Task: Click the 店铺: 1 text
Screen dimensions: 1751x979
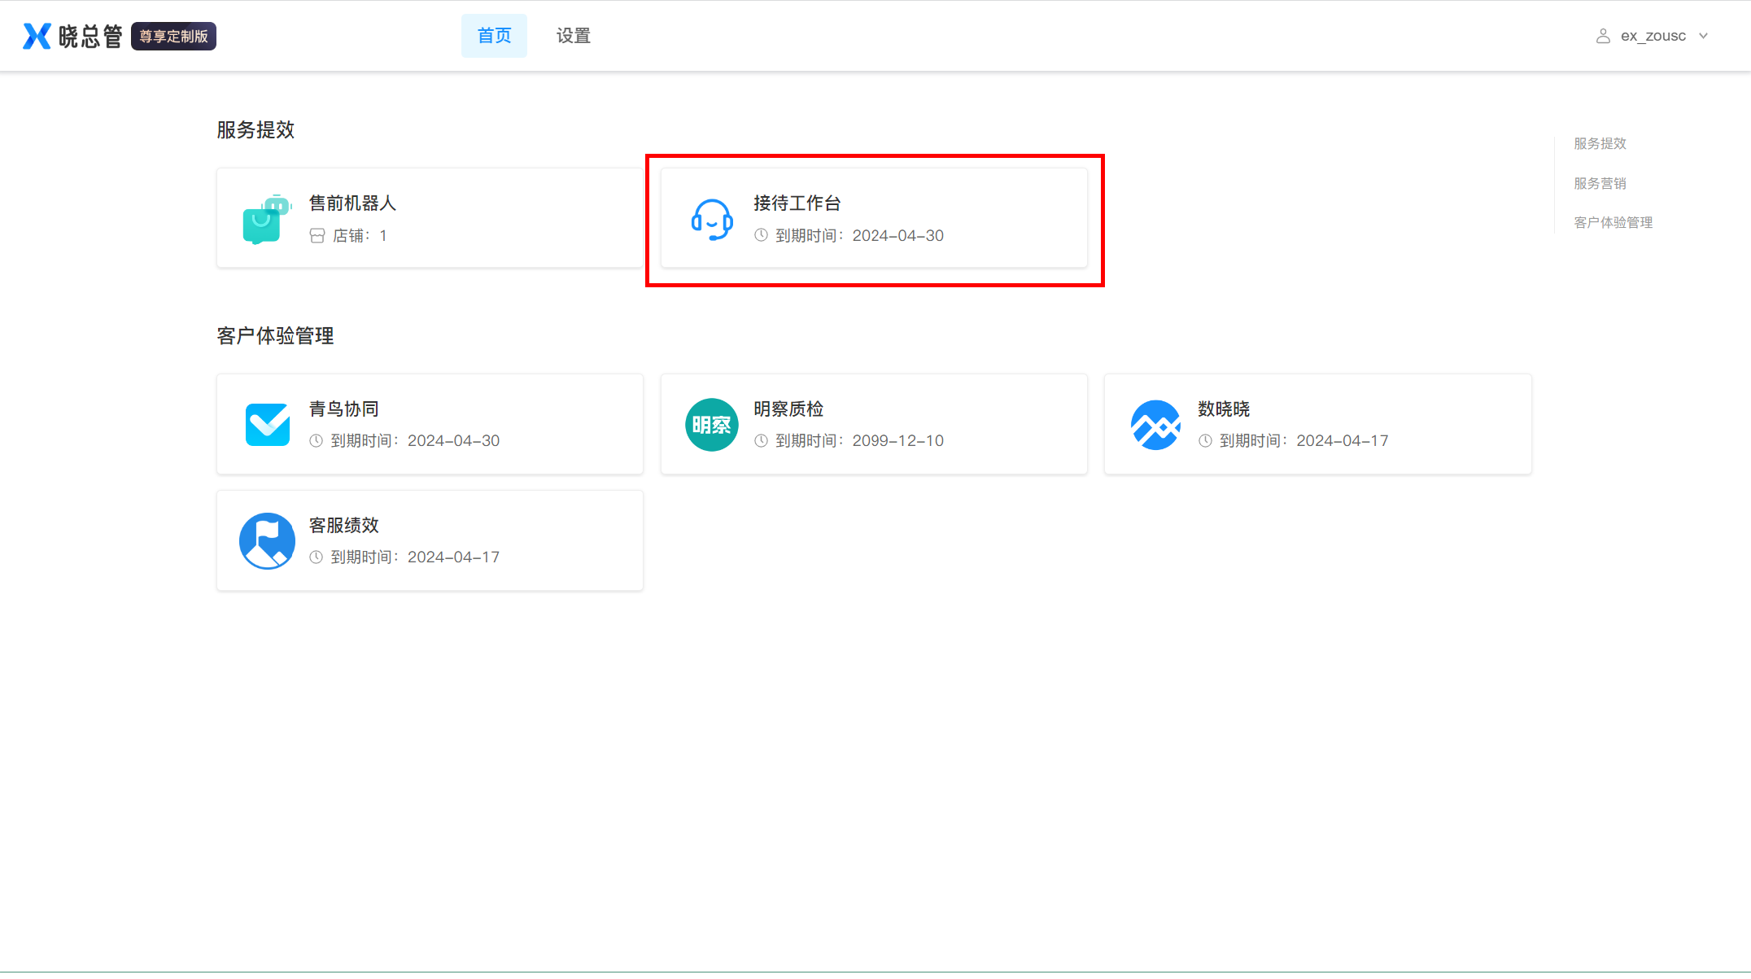Action: pos(360,236)
